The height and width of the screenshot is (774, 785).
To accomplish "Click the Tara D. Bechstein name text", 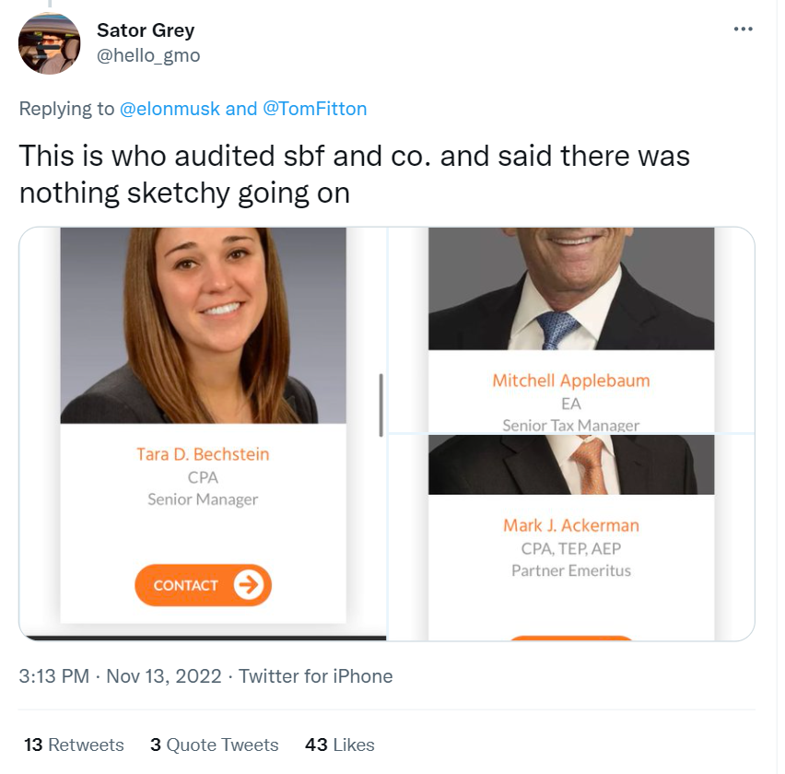I will click(x=203, y=454).
